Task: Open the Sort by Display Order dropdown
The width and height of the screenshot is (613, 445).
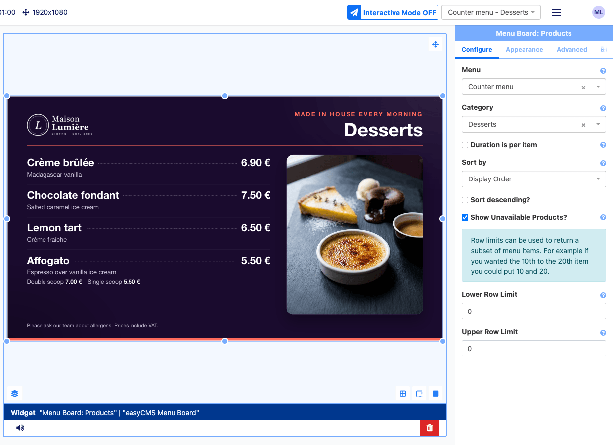Action: tap(534, 179)
